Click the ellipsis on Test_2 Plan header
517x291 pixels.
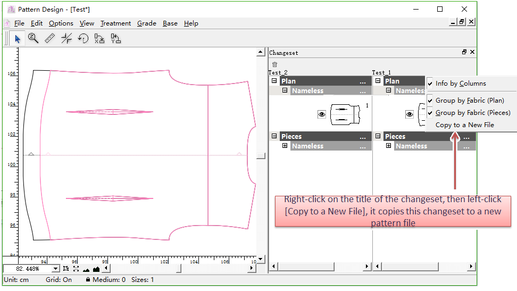362,81
